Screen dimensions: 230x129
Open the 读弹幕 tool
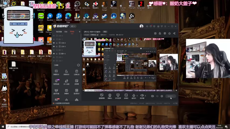coord(76,82)
